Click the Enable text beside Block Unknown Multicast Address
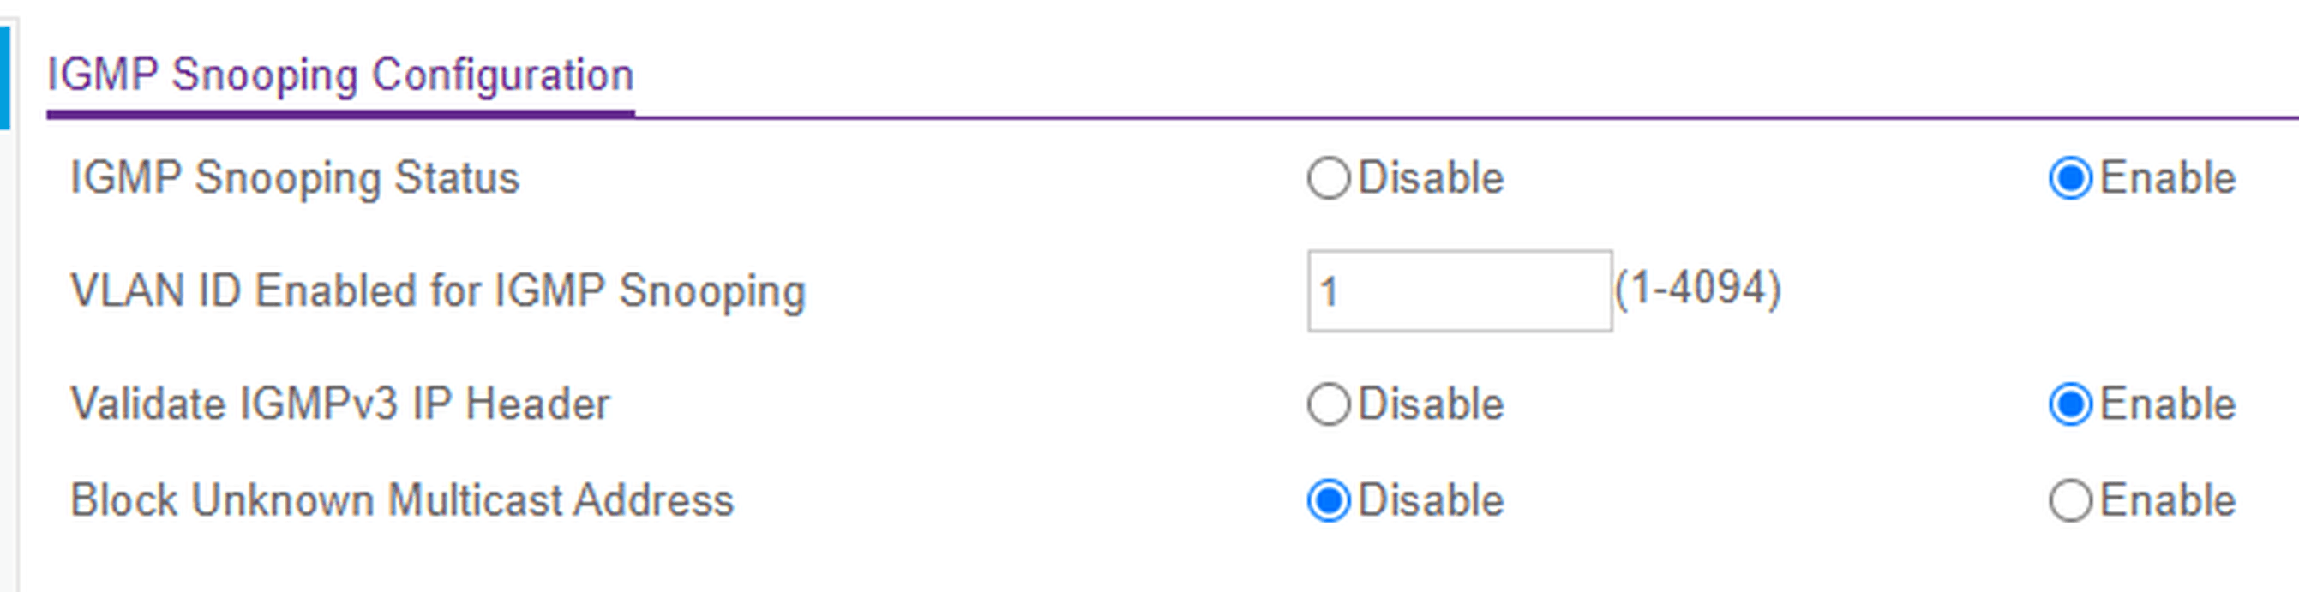This screenshot has height=592, width=2299. (x=2167, y=501)
